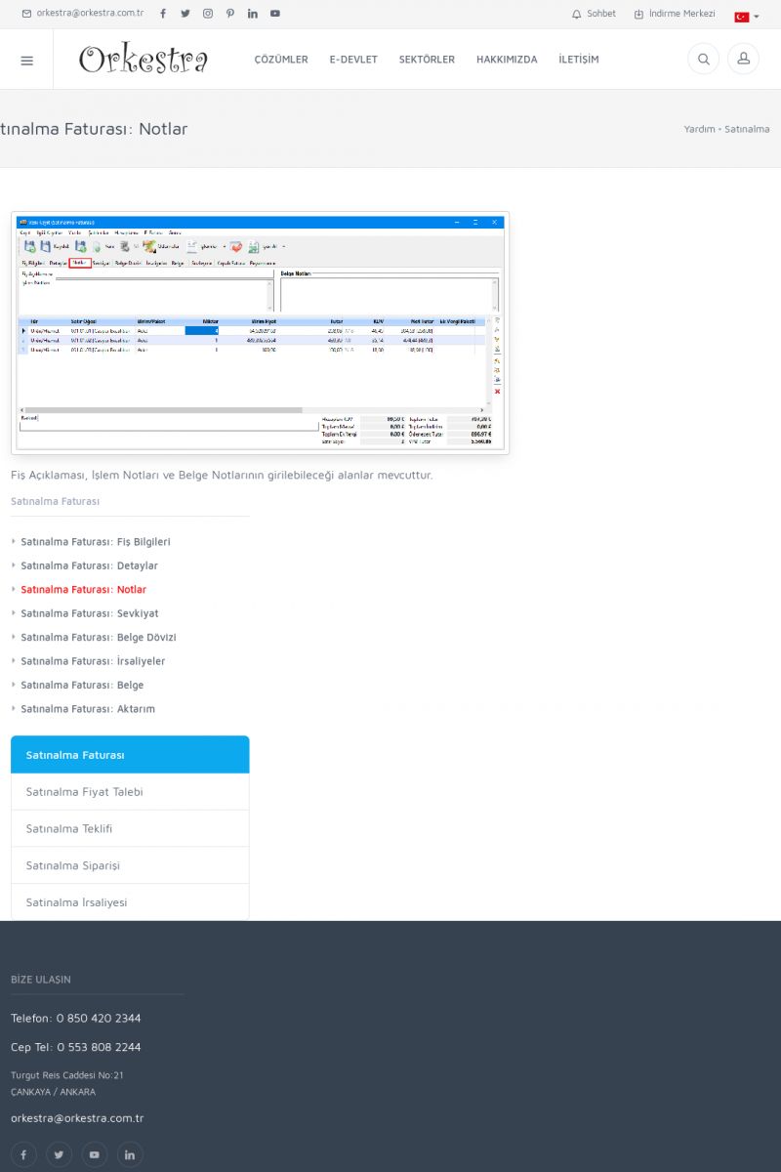Select the E-DEVLET menu item
781x1172 pixels.
[353, 60]
